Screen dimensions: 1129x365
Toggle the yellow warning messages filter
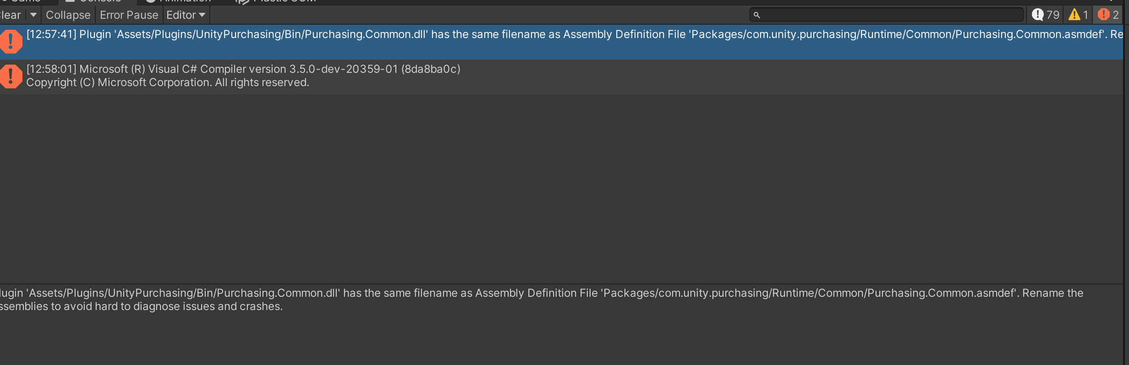(x=1078, y=15)
